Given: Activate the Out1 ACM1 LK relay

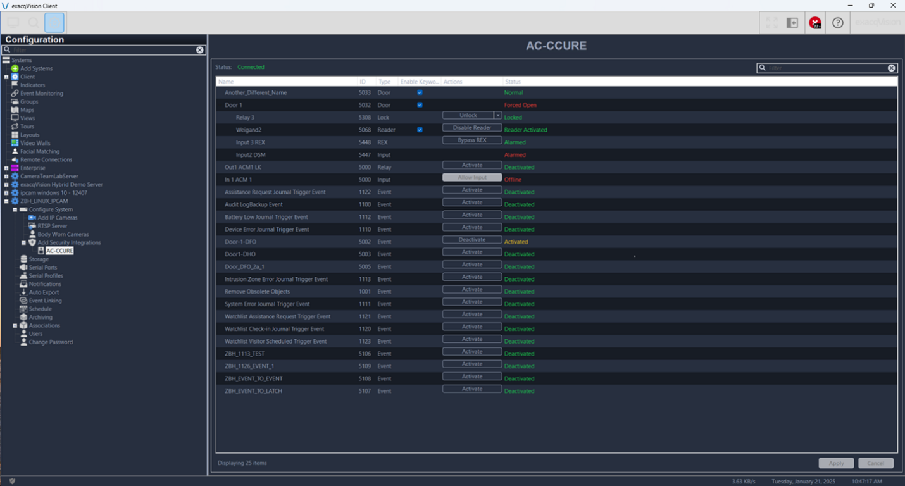Looking at the screenshot, I should 472,165.
